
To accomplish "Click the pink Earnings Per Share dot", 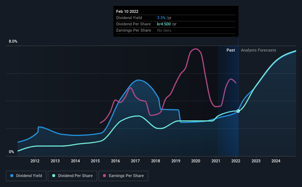I will [104, 176].
